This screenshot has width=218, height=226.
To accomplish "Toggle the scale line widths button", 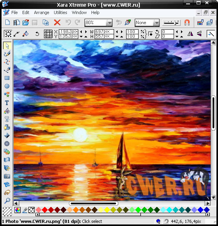I will (x=211, y=34).
